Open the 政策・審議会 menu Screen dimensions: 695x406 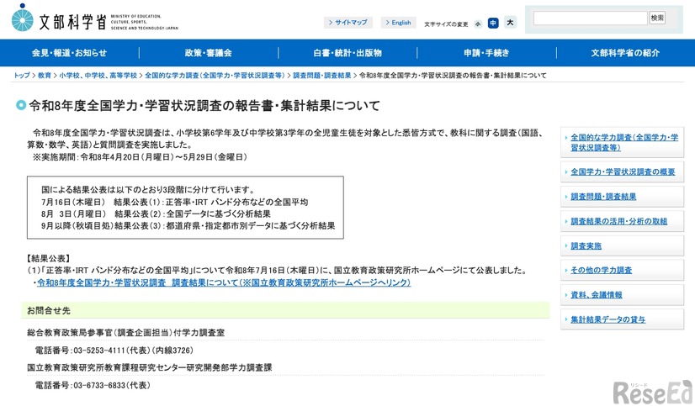[x=209, y=53]
